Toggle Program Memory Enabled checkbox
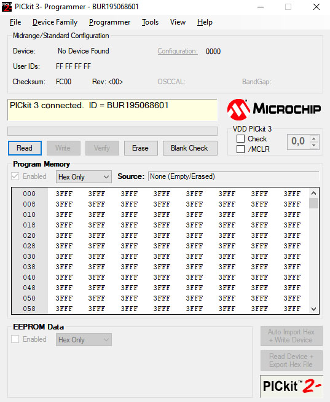This screenshot has height=402, width=330. [x=15, y=176]
